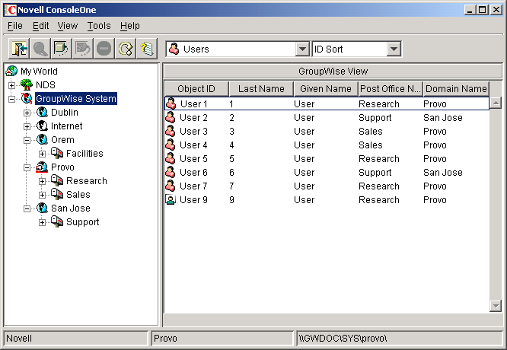Image resolution: width=507 pixels, height=350 pixels.
Task: Expand the Support post office node
Action: point(42,222)
